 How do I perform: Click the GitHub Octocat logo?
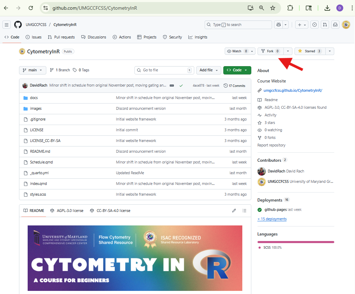coord(18,25)
